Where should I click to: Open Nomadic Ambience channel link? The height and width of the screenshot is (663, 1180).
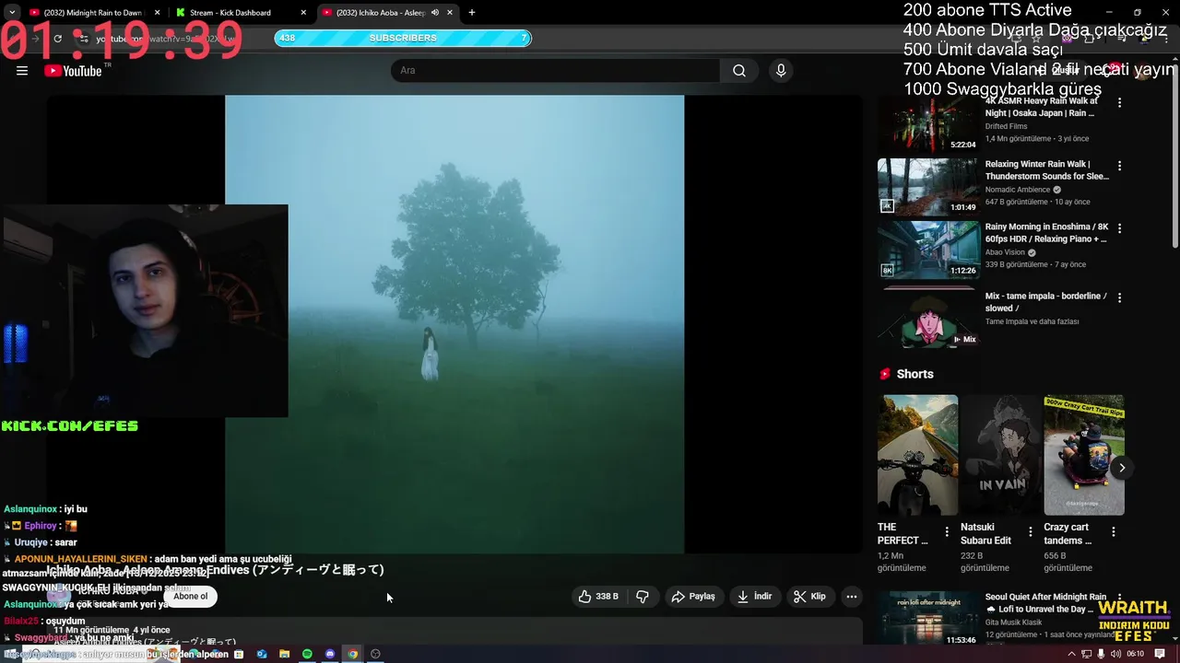coord(1018,190)
